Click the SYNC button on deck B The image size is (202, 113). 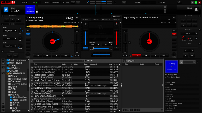[x=164, y=55]
